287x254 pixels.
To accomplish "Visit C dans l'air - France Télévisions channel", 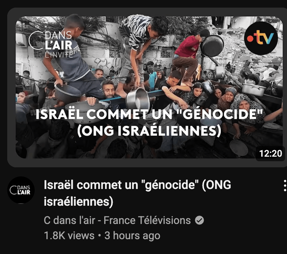I will coord(117,220).
